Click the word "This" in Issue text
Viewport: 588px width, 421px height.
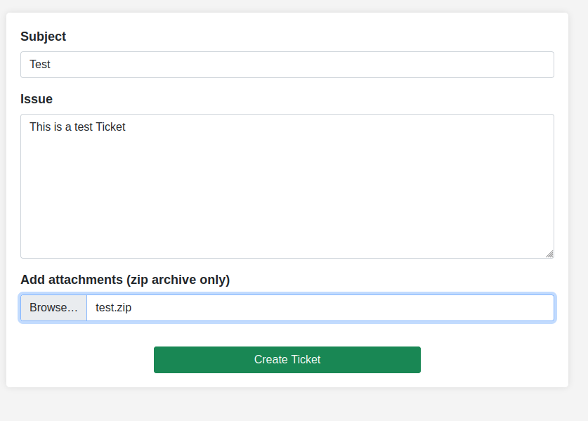point(39,127)
